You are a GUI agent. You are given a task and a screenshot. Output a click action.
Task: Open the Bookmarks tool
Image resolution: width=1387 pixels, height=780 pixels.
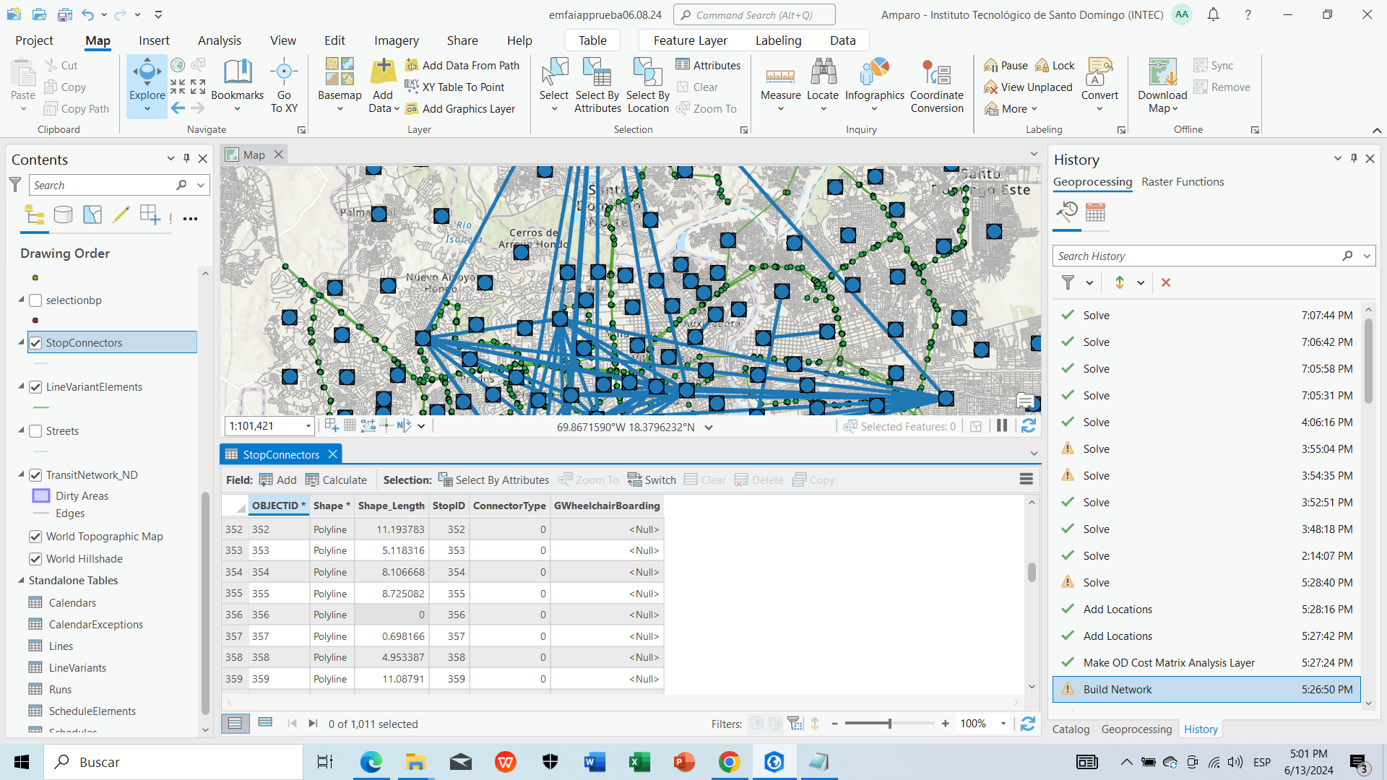[237, 79]
